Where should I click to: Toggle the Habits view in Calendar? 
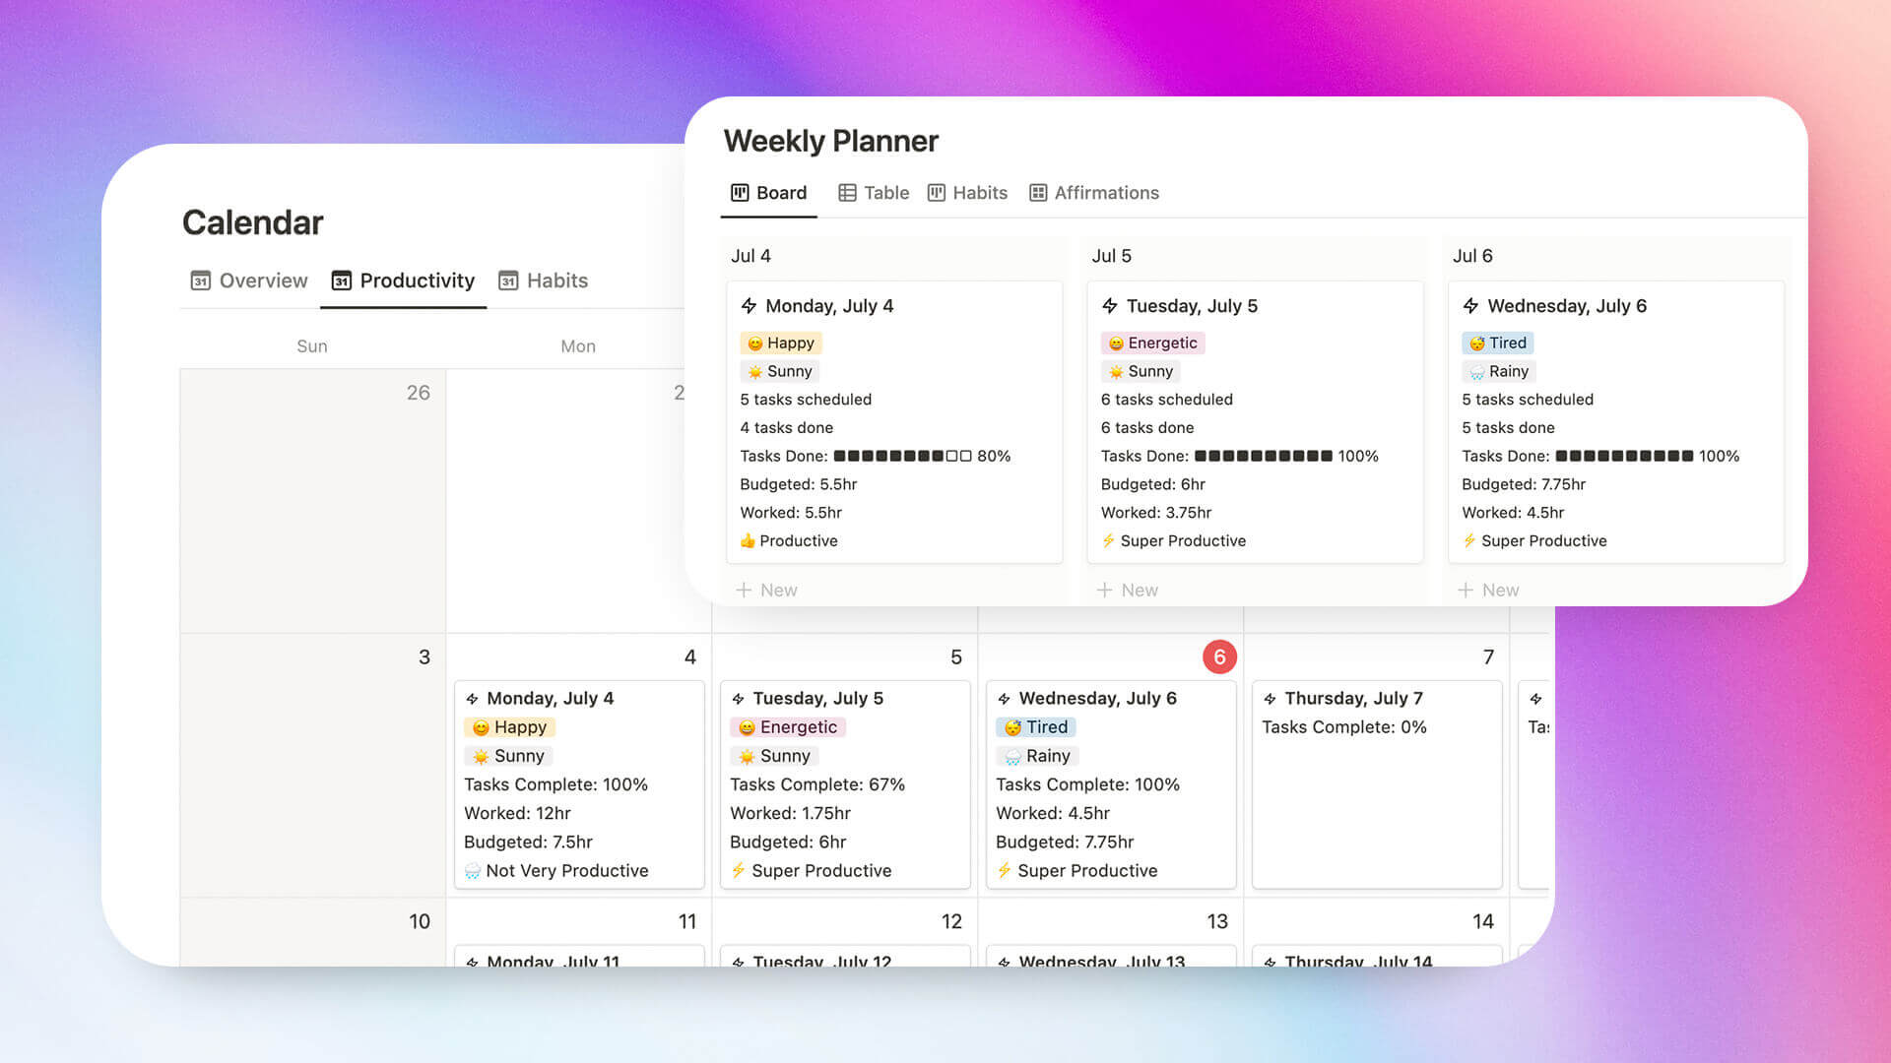pyautogui.click(x=555, y=281)
